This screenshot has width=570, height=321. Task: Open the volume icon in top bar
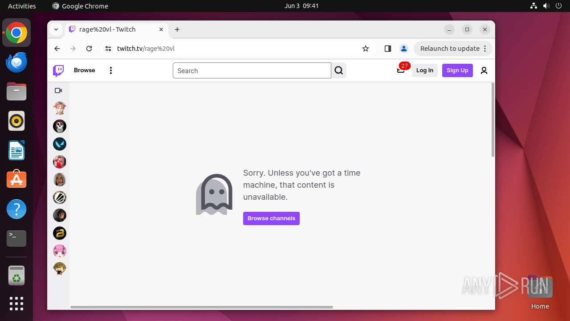click(546, 6)
